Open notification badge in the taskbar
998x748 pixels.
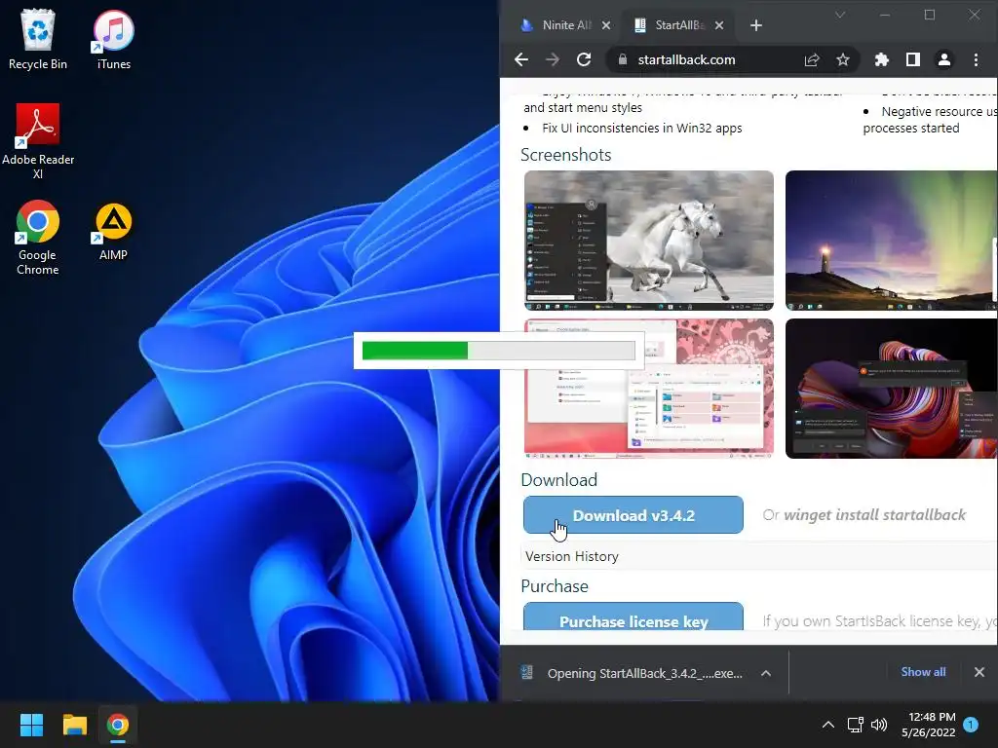(x=971, y=725)
